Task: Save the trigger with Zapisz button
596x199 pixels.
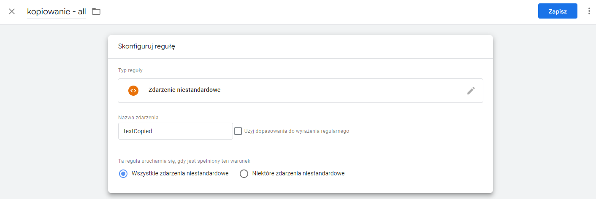Action: 558,11
